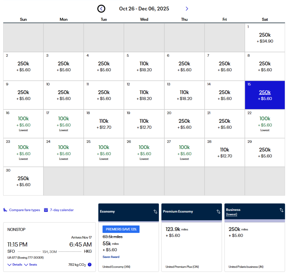Pick November 5 date at 110k miles
This screenshot has height=273, width=289.
pos(144,66)
